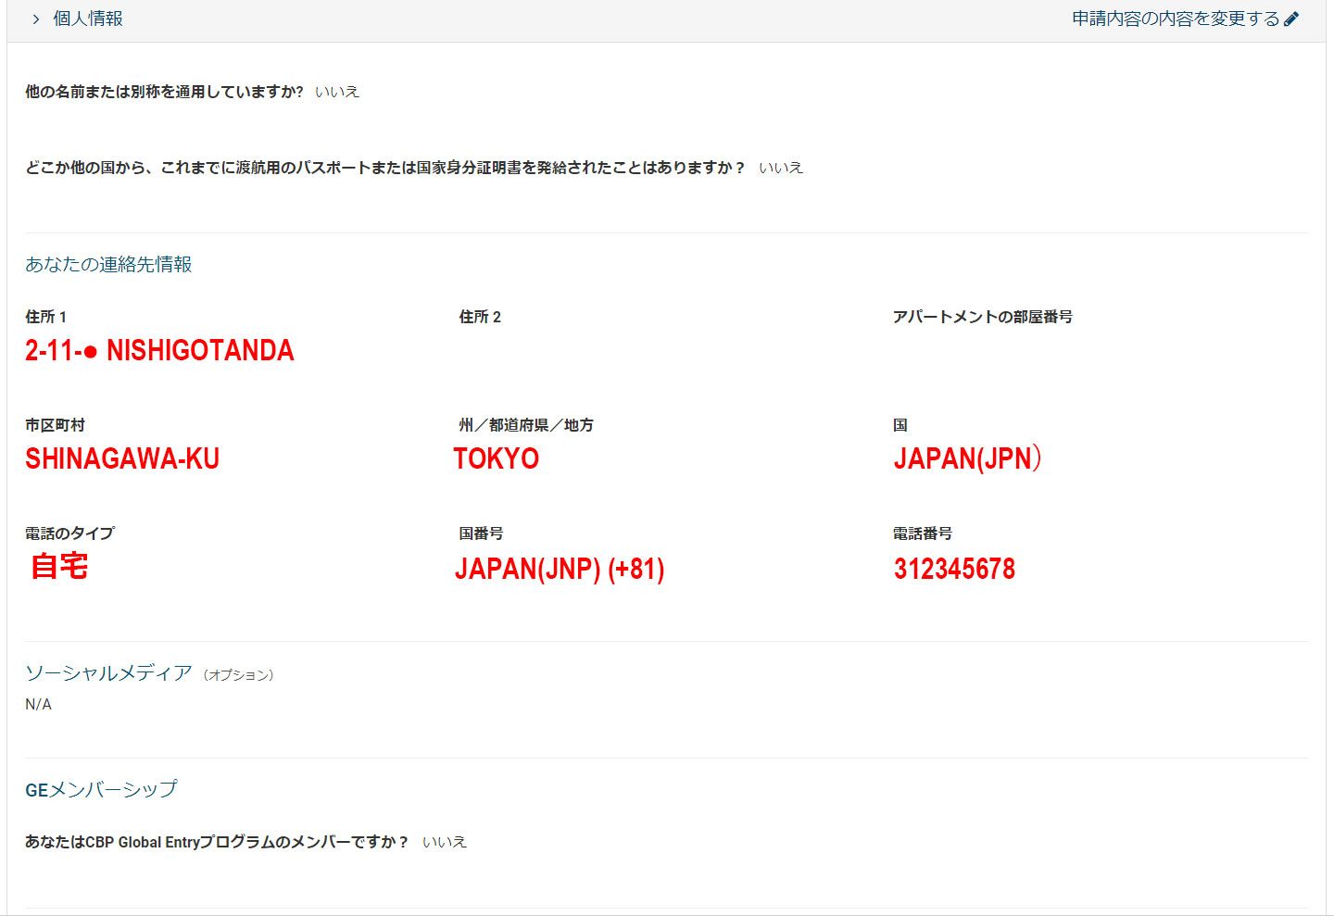The width and height of the screenshot is (1334, 916).
Task: Click the N/A social media value
Action: (x=38, y=704)
